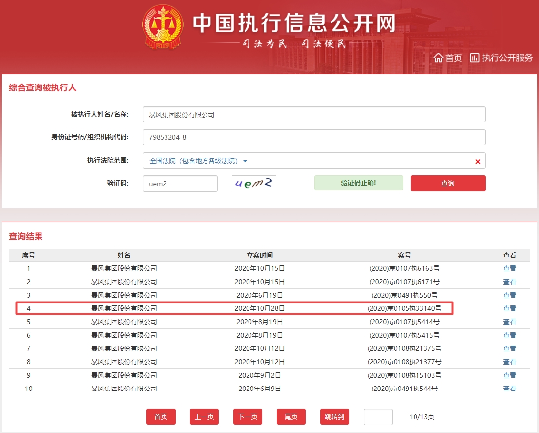Image resolution: width=539 pixels, height=433 pixels.
Task: Click the 查询结果 heading
Action: (26, 236)
